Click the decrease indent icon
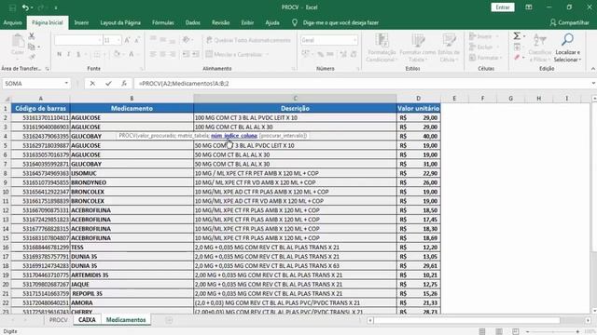597x335 pixels. click(186, 54)
